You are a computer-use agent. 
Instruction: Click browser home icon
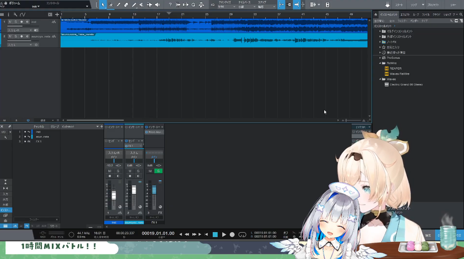pyautogui.click(x=376, y=14)
